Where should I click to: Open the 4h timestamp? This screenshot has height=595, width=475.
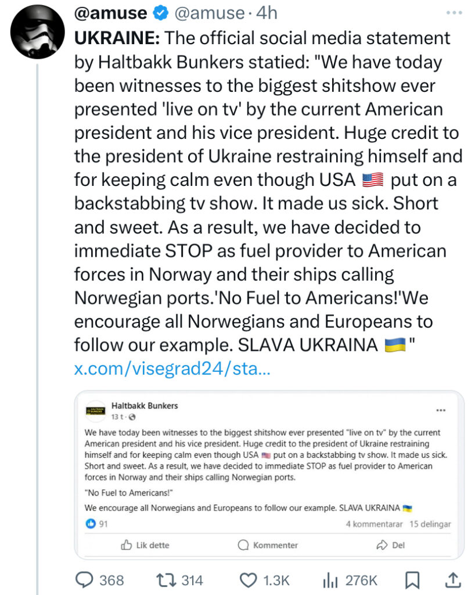tap(267, 13)
